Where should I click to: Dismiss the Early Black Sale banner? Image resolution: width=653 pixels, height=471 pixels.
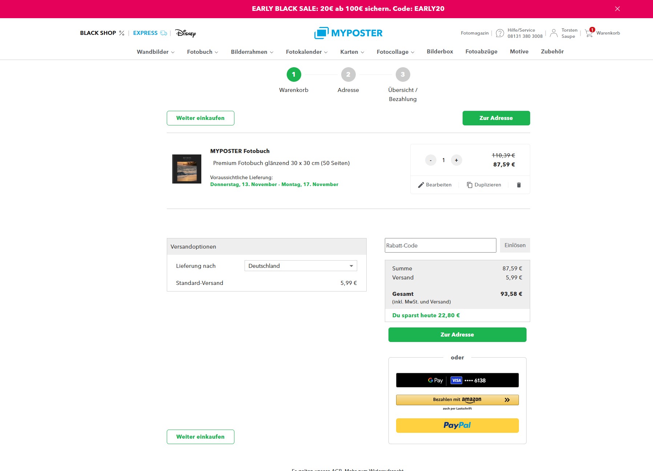click(617, 9)
